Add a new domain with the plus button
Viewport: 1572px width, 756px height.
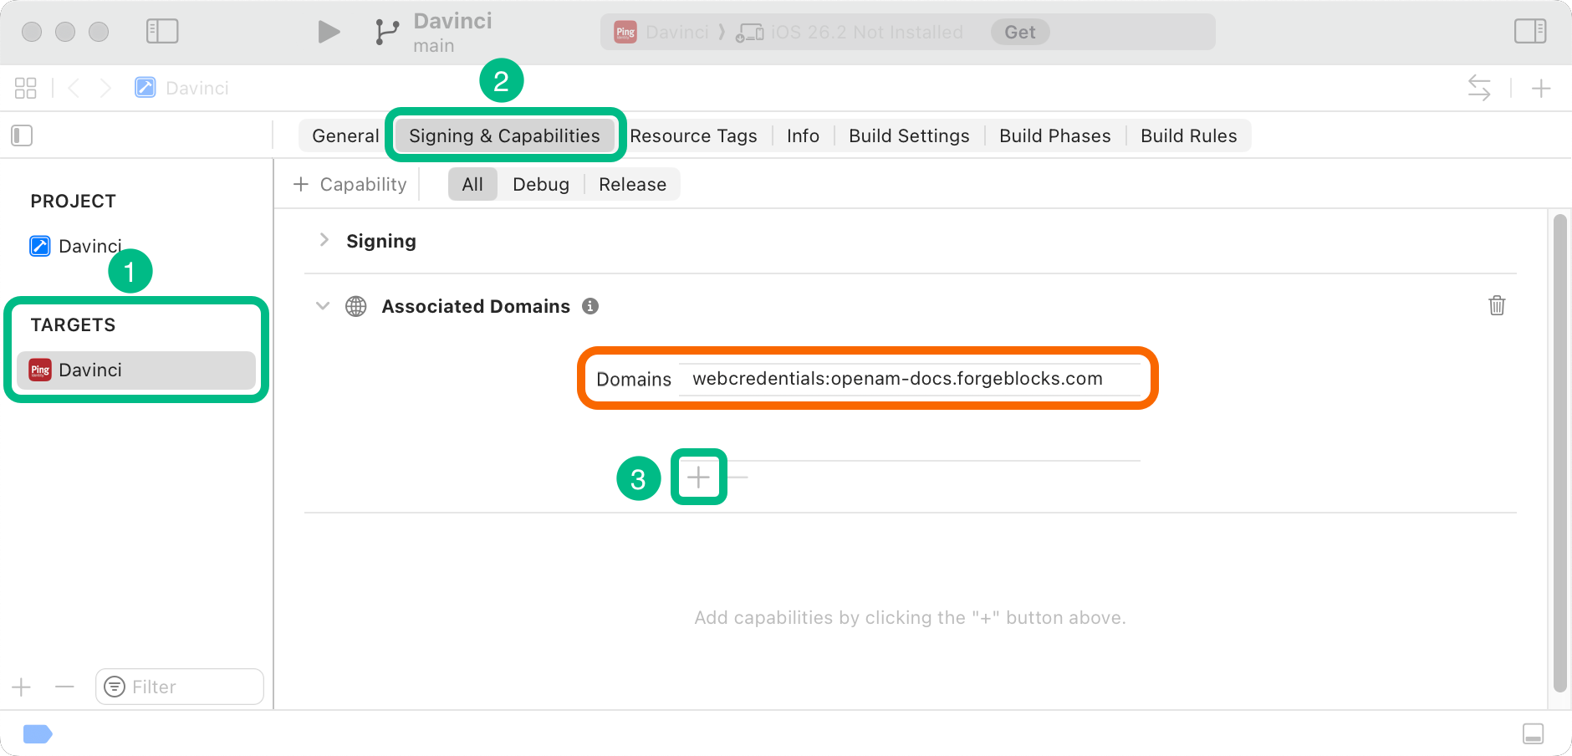point(699,478)
